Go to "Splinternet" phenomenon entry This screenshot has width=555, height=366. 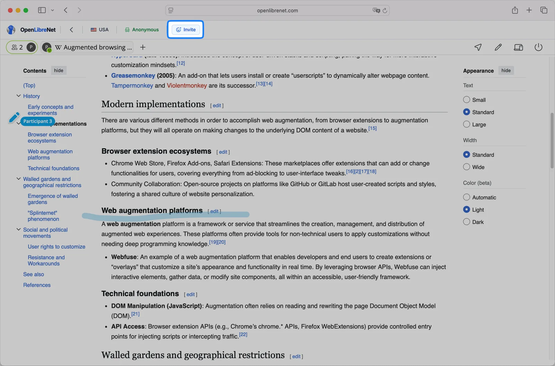pyautogui.click(x=43, y=216)
